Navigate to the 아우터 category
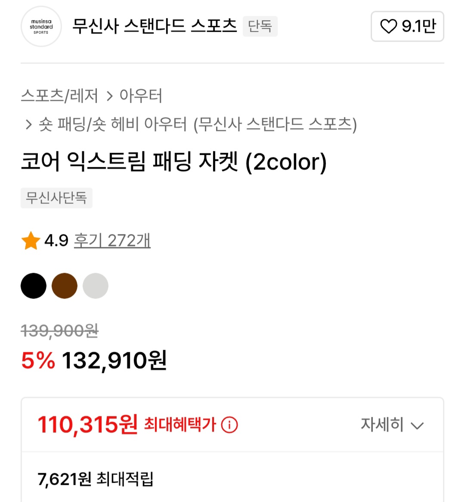The height and width of the screenshot is (502, 465). [x=141, y=95]
